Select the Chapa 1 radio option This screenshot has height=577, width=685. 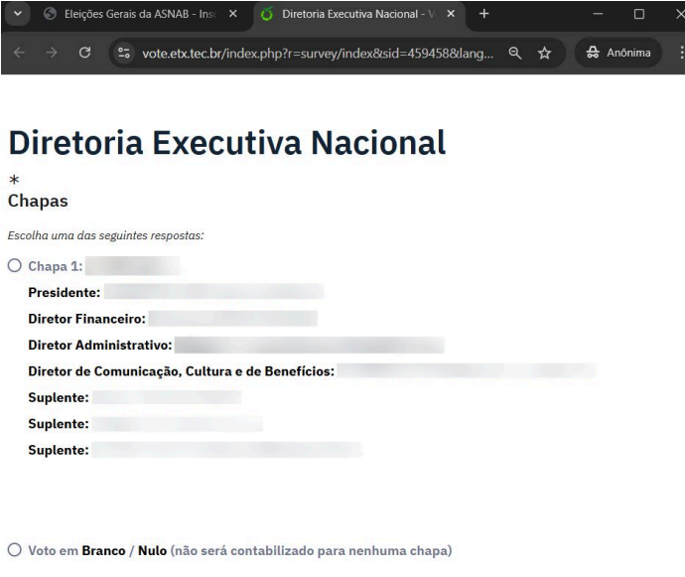[14, 265]
